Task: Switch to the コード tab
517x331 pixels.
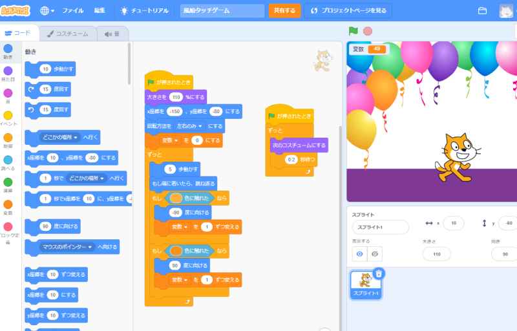Action: coord(18,33)
